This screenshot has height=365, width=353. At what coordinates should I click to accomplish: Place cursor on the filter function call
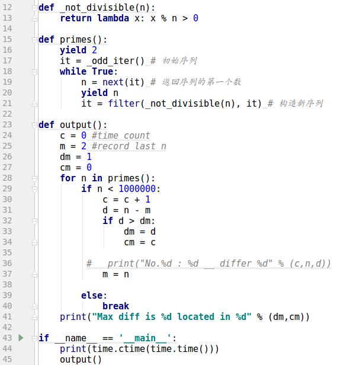(x=124, y=103)
